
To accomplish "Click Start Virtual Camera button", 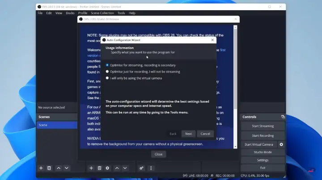I will tap(259, 144).
